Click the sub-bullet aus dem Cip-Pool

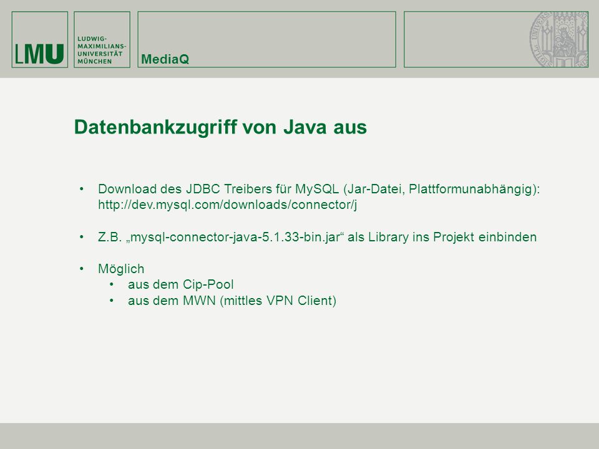(181, 284)
